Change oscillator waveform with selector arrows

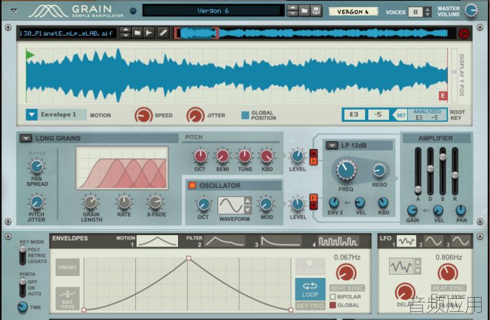[248, 205]
